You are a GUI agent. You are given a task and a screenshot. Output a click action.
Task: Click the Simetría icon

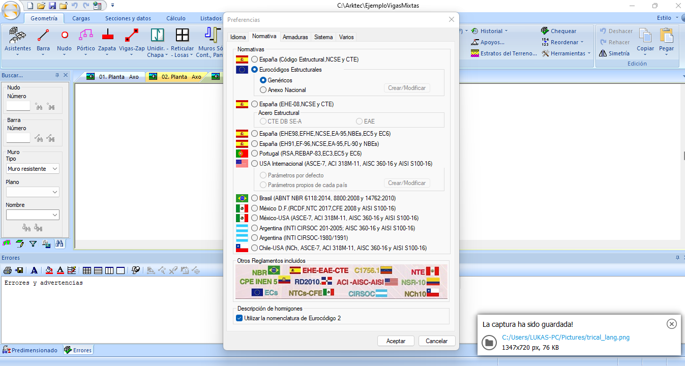pyautogui.click(x=603, y=53)
